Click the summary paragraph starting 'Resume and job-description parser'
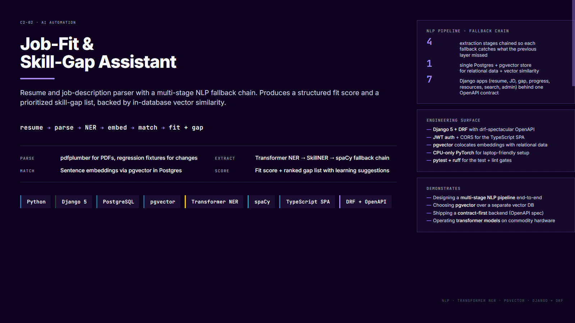This screenshot has width=575, height=323. coord(199,98)
